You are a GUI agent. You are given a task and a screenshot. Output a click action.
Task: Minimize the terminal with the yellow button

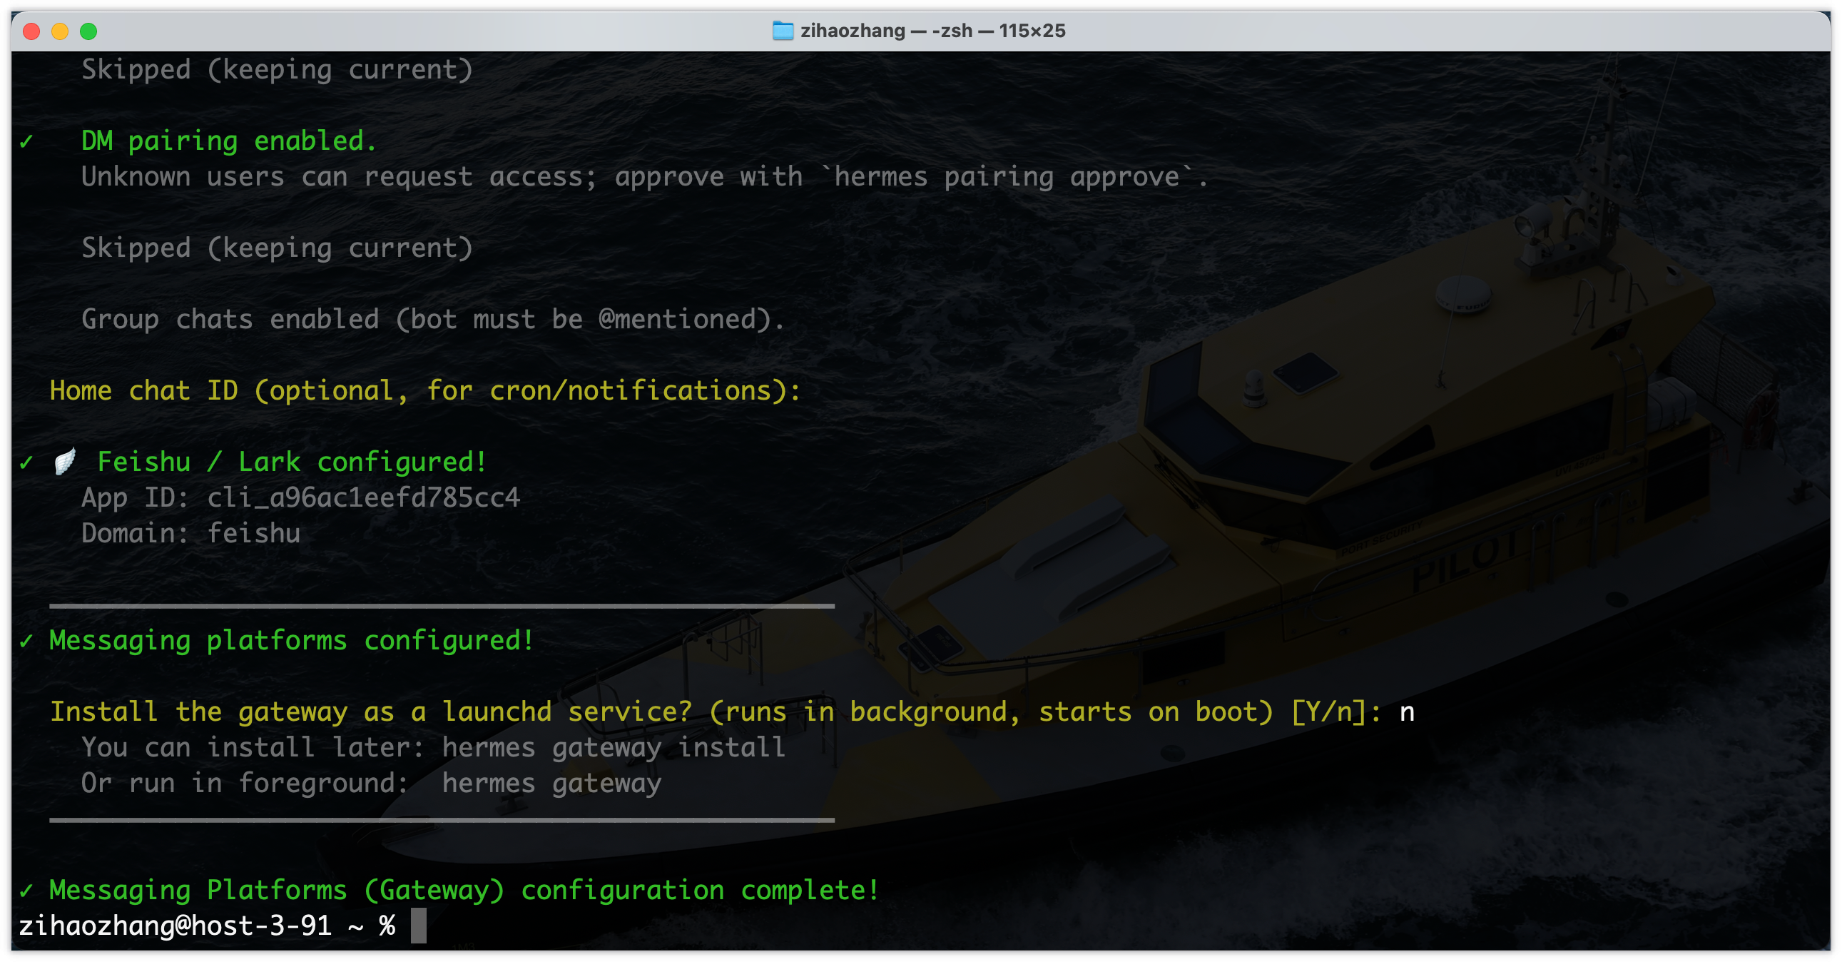[x=60, y=31]
